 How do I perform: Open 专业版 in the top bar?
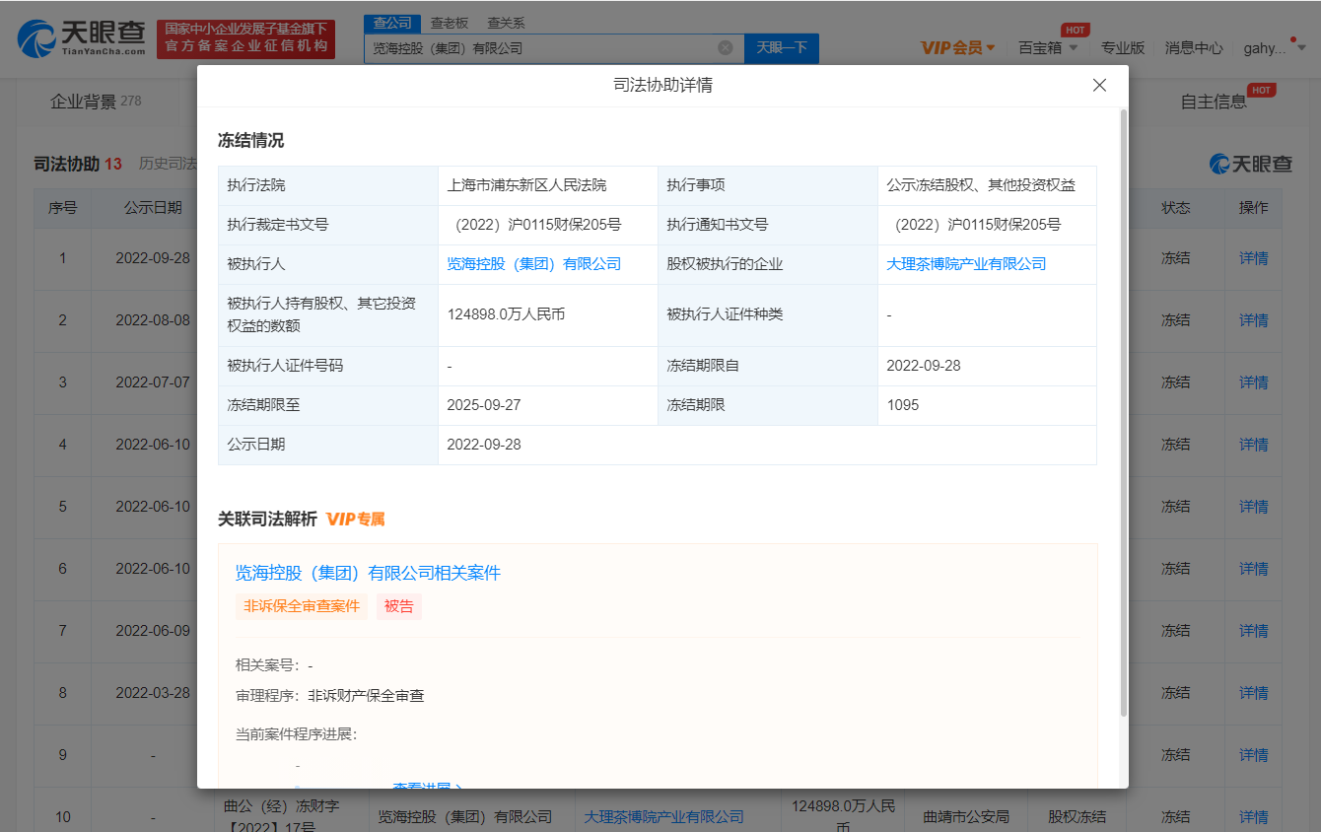point(1123,47)
